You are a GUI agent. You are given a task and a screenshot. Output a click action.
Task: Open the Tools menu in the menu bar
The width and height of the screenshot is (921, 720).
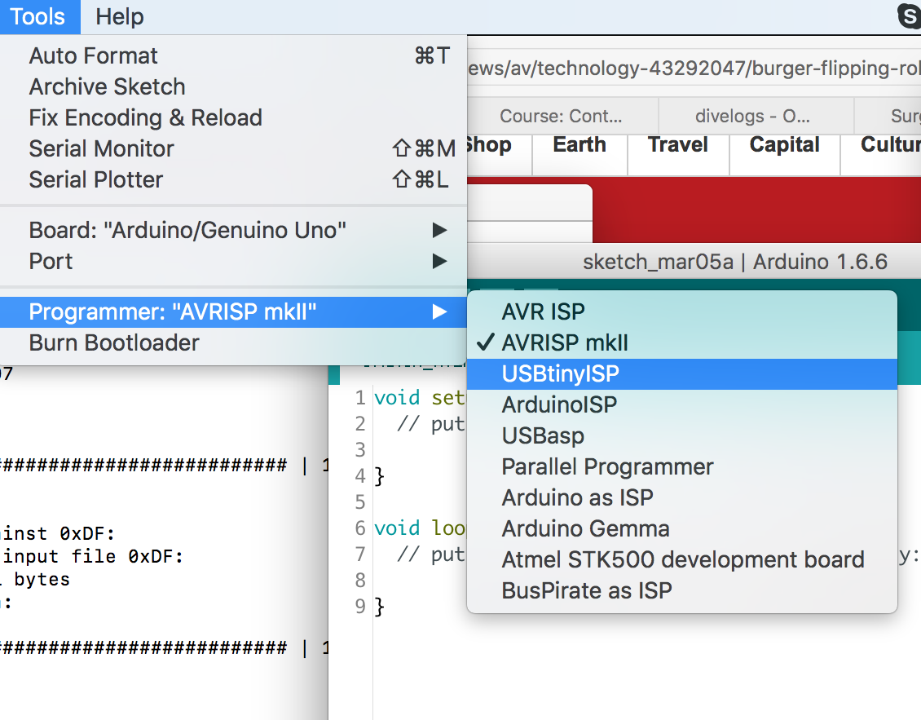[x=38, y=16]
